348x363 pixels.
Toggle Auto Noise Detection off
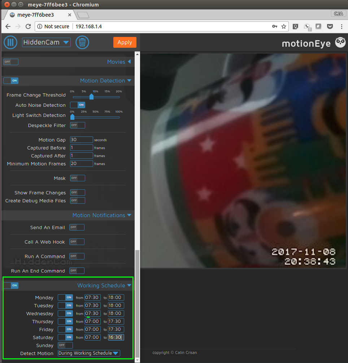78,105
